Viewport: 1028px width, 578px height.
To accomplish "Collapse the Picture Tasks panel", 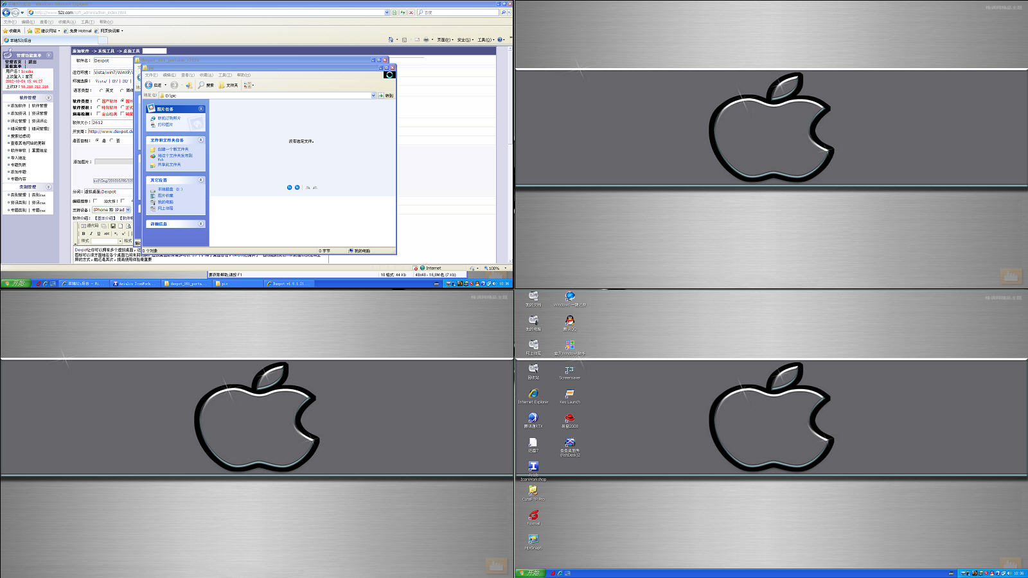I will [x=201, y=109].
